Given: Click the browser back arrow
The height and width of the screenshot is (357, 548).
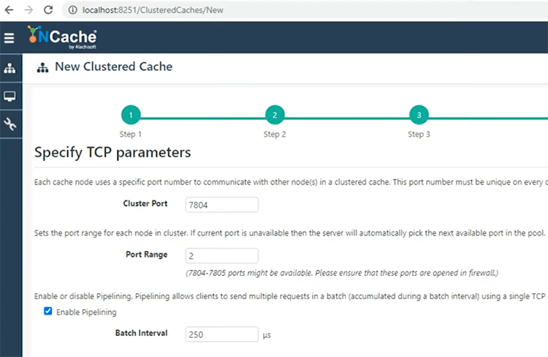Looking at the screenshot, I should [x=9, y=10].
